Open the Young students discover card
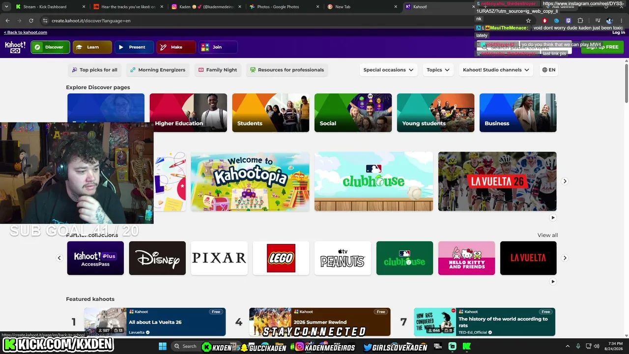The height and width of the screenshot is (354, 629). coord(435,113)
